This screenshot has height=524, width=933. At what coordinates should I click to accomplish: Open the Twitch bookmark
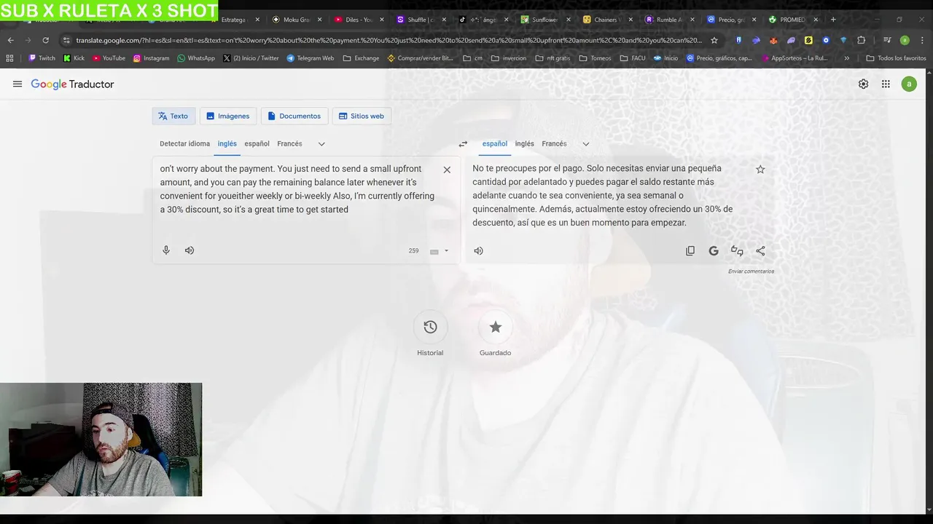42,58
